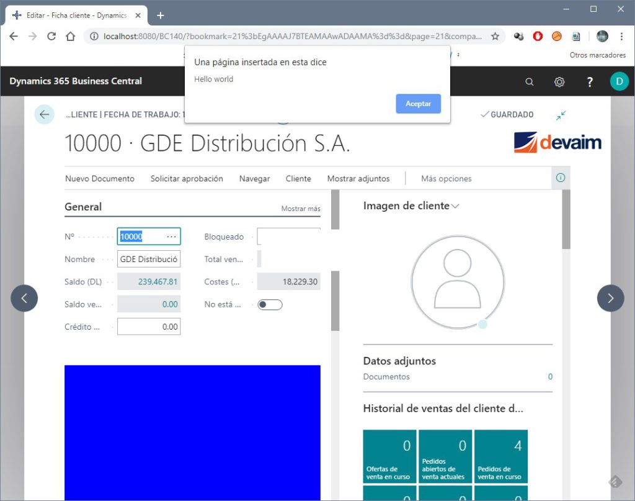Close the Ficha cliente browser tab
The width and height of the screenshot is (635, 501).
tap(138, 16)
